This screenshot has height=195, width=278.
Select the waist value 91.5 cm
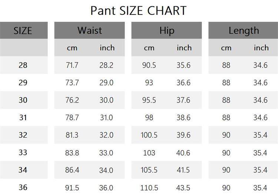tap(72, 188)
